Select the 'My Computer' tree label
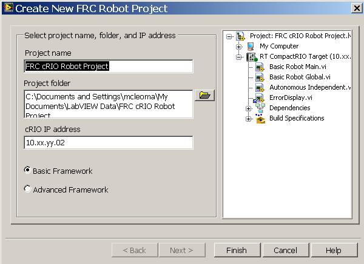The width and height of the screenshot is (364, 264). point(279,46)
